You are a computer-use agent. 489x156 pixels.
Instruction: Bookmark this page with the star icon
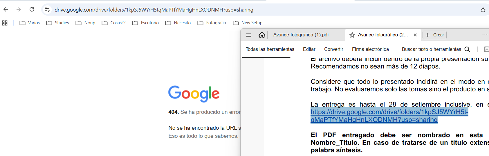(x=483, y=10)
